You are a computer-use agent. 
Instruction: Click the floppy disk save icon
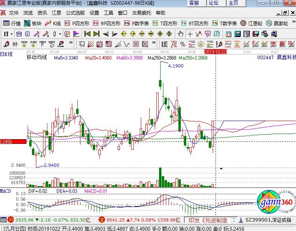(x=256, y=34)
